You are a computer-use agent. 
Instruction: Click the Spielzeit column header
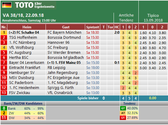93,27
